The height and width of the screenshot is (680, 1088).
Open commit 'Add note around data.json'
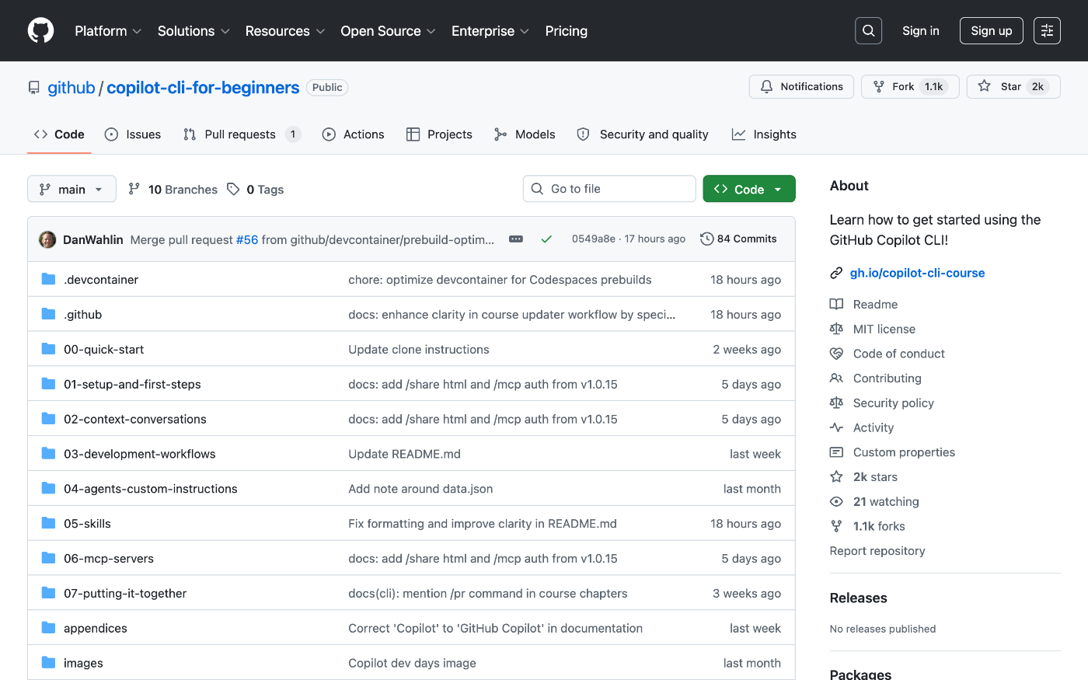coord(420,489)
